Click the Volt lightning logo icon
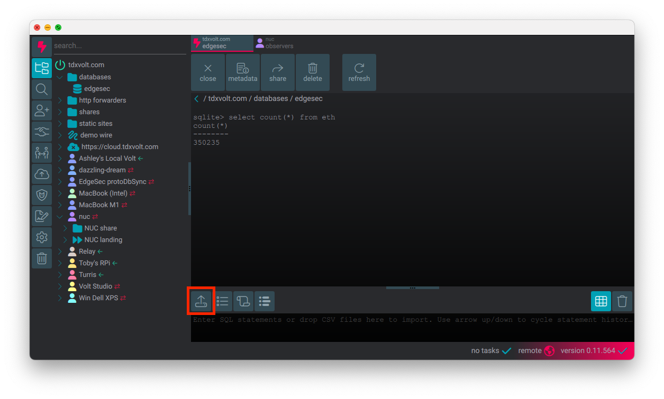Viewport: 664px width, 399px height. (x=42, y=47)
